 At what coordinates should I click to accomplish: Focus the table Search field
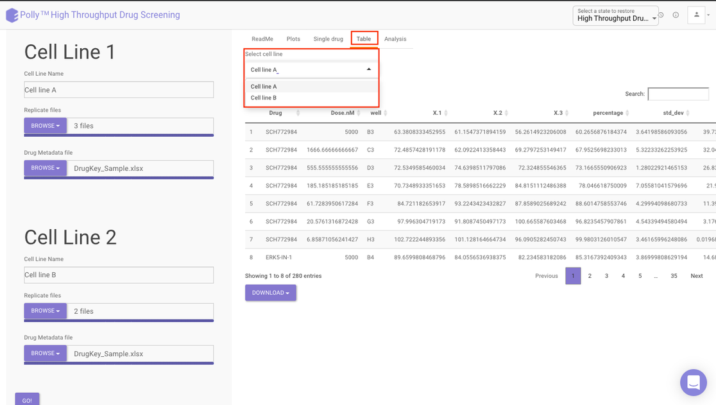pyautogui.click(x=678, y=94)
